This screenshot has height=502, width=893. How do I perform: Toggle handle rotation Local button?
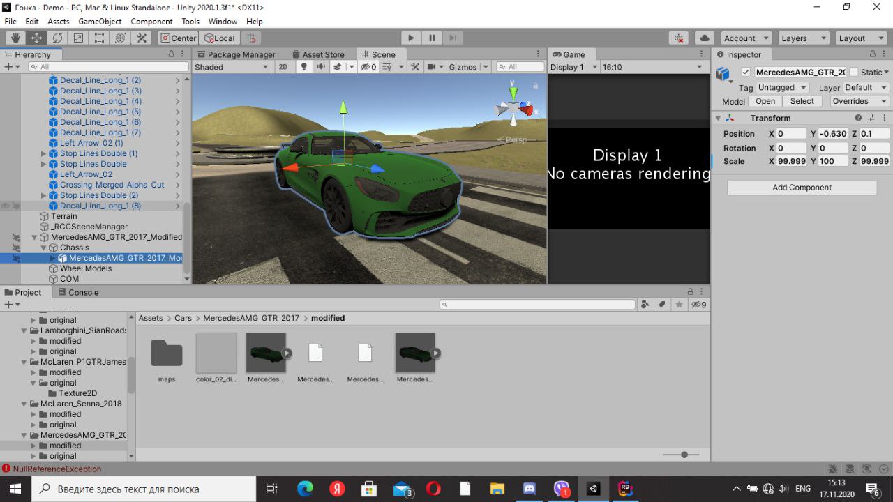(220, 38)
